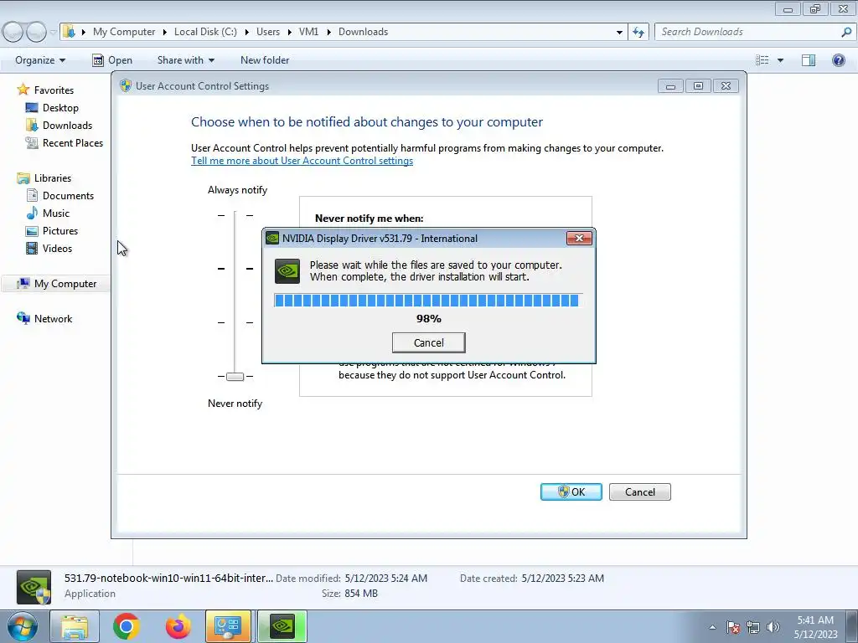Close the NVIDIA Display Driver dialog
The height and width of the screenshot is (643, 858).
tap(579, 238)
